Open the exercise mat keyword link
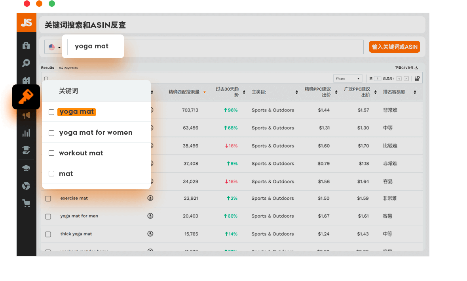The width and height of the screenshot is (467, 281). (74, 198)
